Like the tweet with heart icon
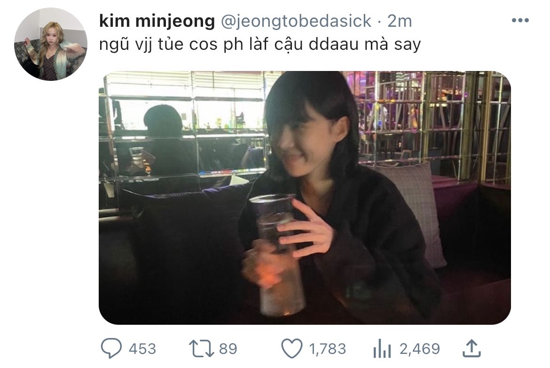Screen dimensions: 550x368 click(x=292, y=348)
